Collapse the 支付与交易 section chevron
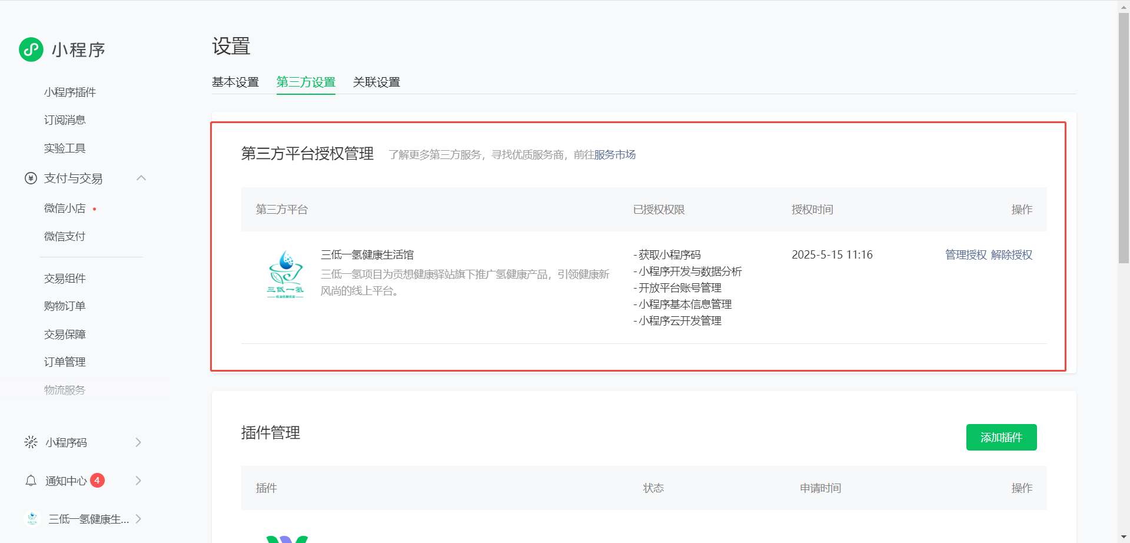The width and height of the screenshot is (1130, 543). click(141, 178)
